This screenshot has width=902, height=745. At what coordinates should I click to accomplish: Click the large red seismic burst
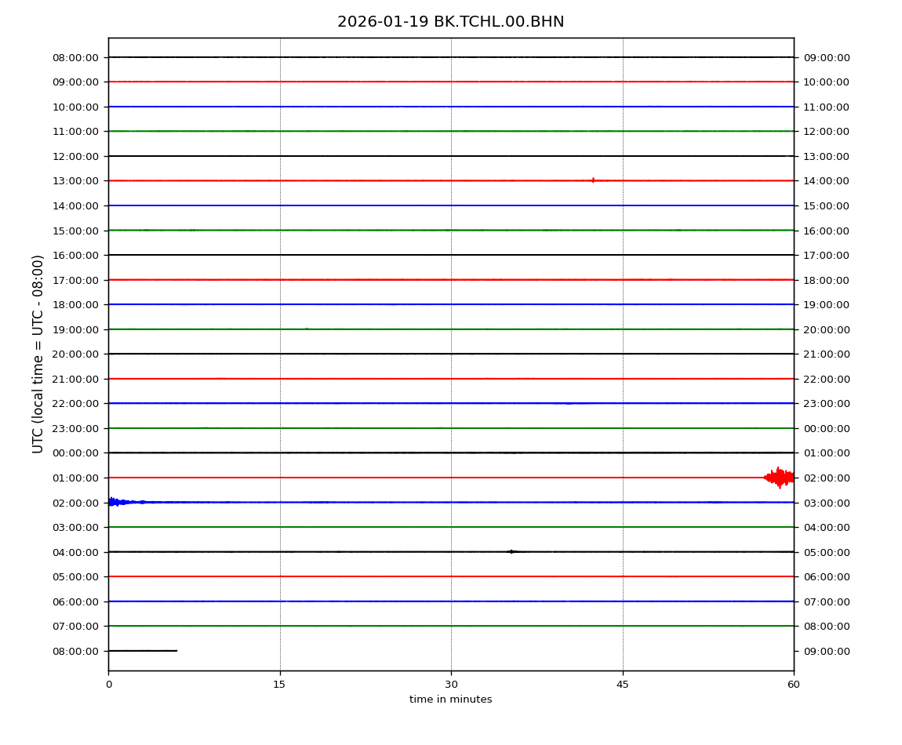point(779,477)
